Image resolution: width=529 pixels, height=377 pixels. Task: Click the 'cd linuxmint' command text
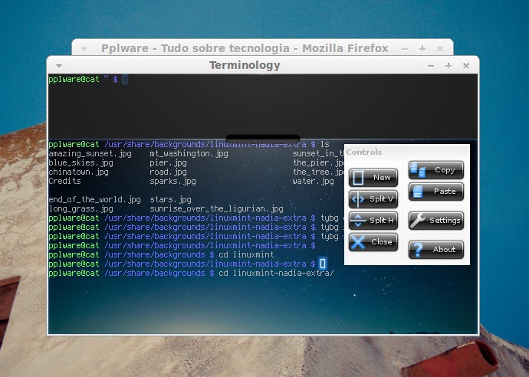[246, 254]
